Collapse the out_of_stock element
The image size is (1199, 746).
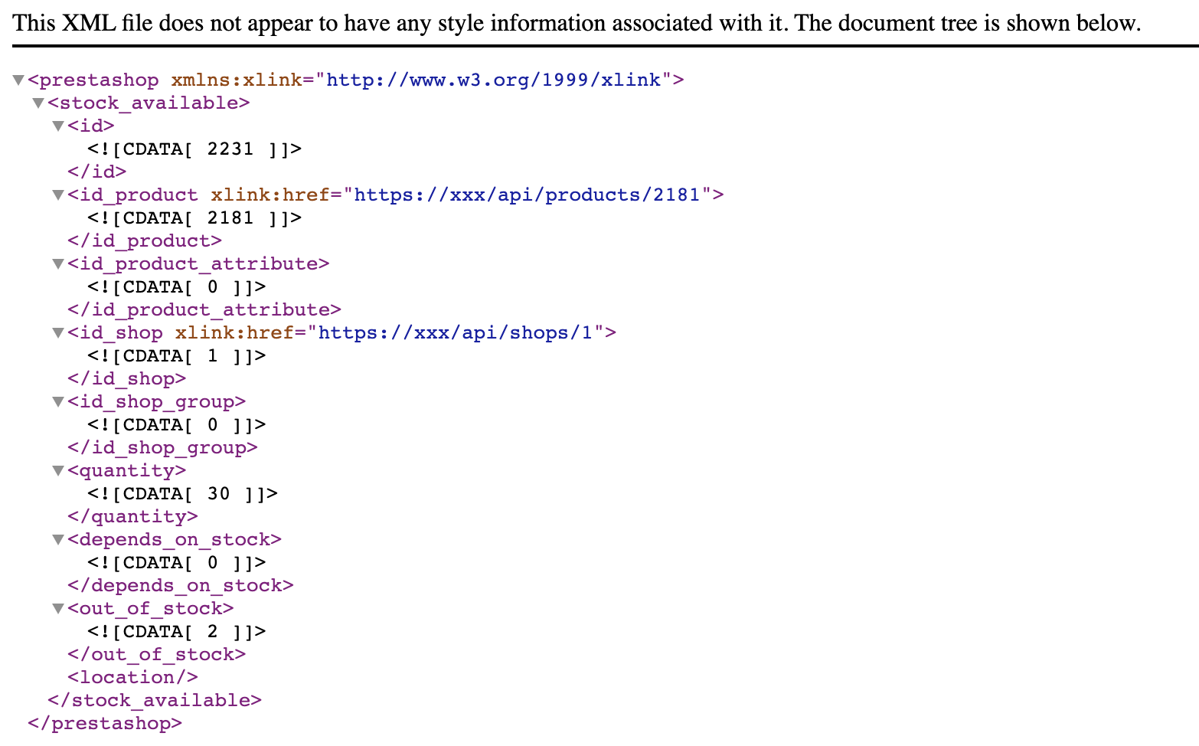58,608
